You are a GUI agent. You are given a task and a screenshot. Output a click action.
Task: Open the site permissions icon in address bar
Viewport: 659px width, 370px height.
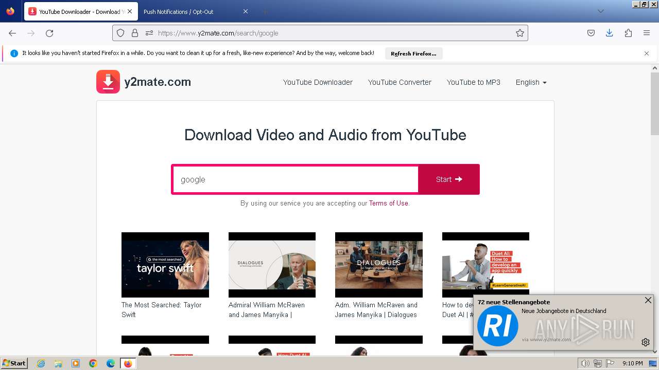click(x=149, y=33)
